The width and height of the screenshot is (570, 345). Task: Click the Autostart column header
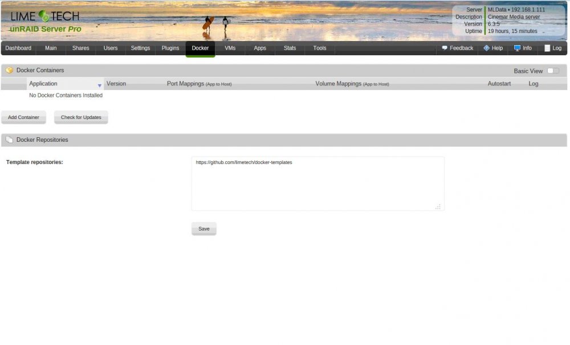pyautogui.click(x=499, y=84)
